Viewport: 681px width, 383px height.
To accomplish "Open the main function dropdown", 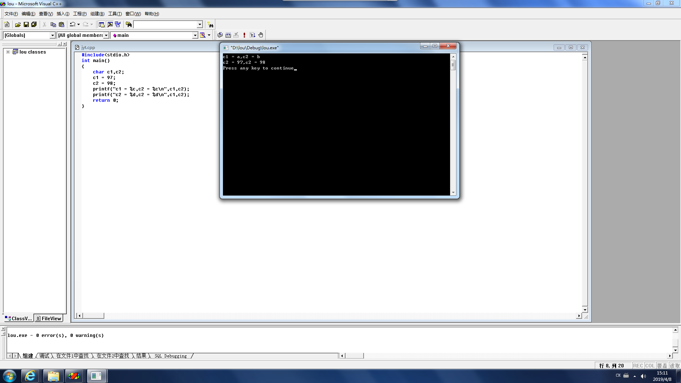I will 195,35.
